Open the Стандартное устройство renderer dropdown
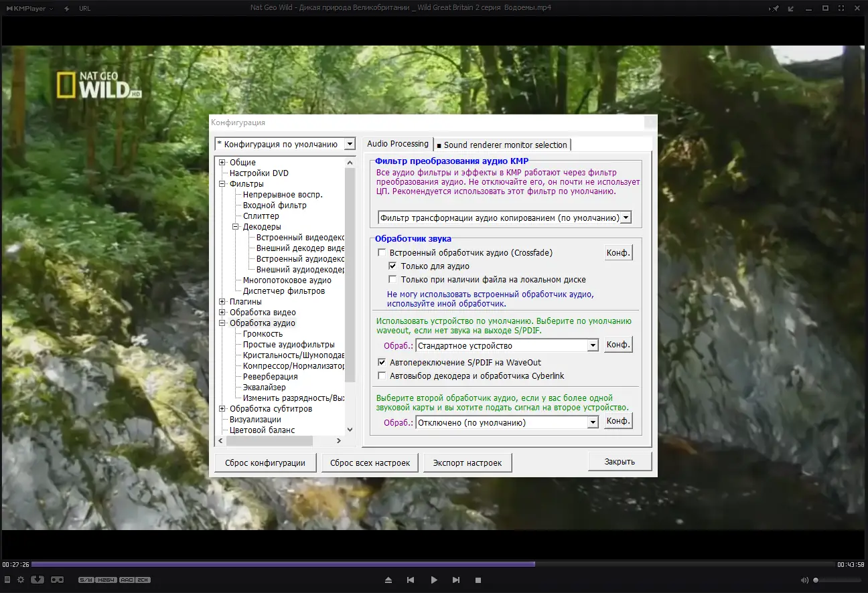Image resolution: width=868 pixels, height=593 pixels. 592,345
